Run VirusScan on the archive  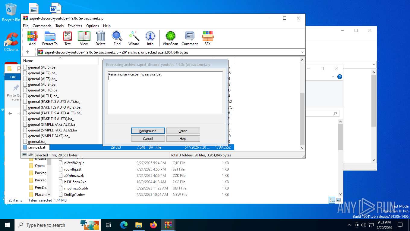point(170,38)
